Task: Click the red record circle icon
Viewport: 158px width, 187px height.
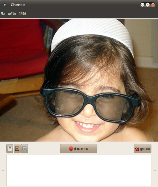Action: point(71,149)
